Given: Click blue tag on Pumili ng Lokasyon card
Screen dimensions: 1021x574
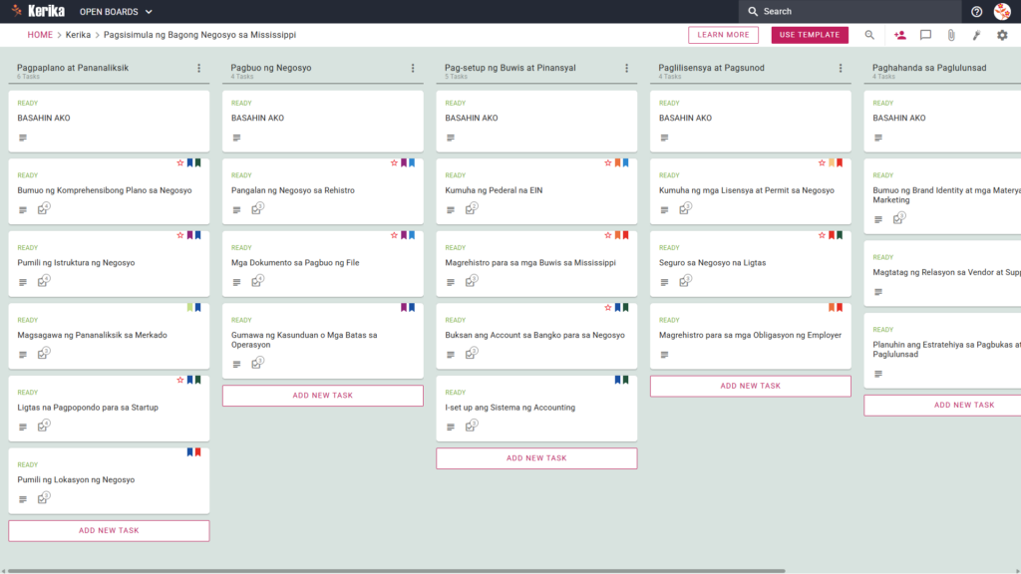Looking at the screenshot, I should tap(190, 451).
